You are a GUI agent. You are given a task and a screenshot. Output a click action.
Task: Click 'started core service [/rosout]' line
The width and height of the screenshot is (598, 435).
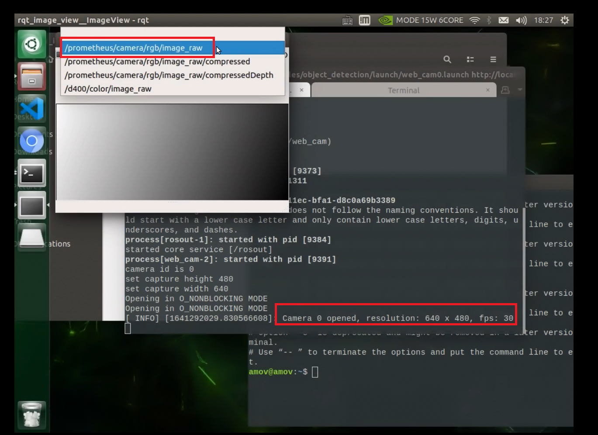tap(199, 250)
